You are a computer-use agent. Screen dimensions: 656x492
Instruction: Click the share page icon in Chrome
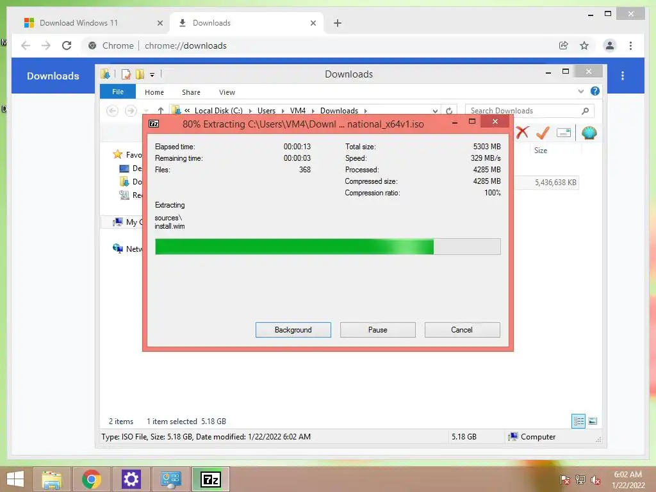[x=564, y=45]
